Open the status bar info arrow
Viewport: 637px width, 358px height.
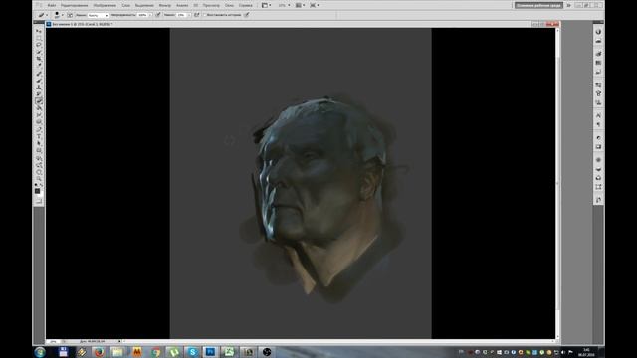pos(119,341)
